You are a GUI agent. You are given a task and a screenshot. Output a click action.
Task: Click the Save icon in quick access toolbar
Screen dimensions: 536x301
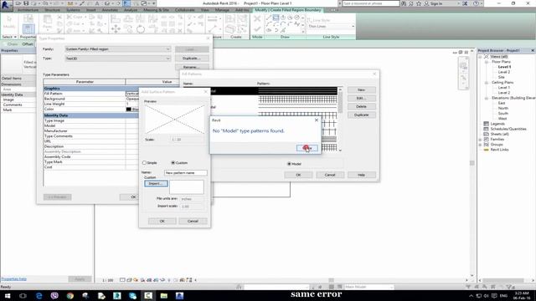pyautogui.click(x=26, y=3)
